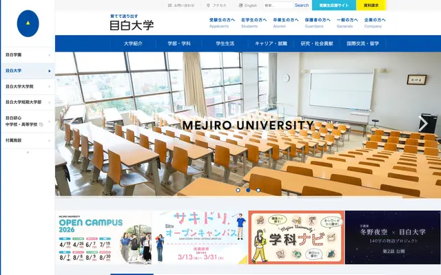Click the Search button

tap(302, 5)
